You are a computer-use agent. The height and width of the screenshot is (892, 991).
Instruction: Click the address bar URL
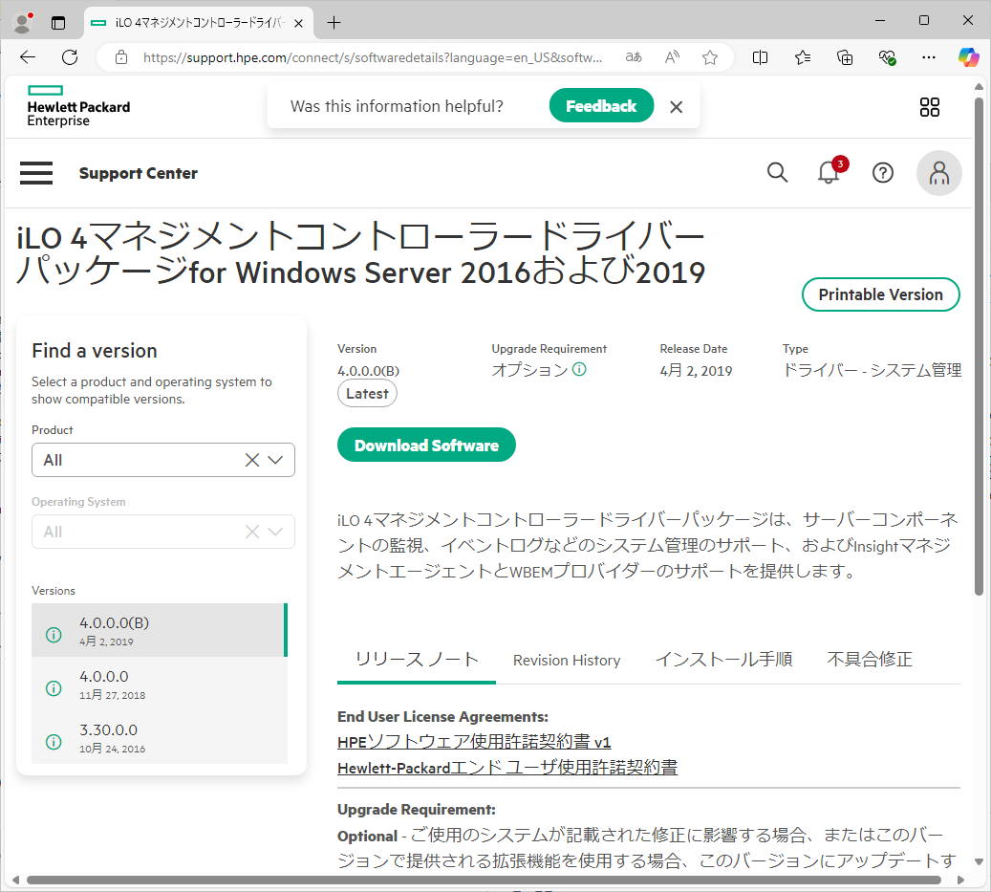(x=373, y=57)
